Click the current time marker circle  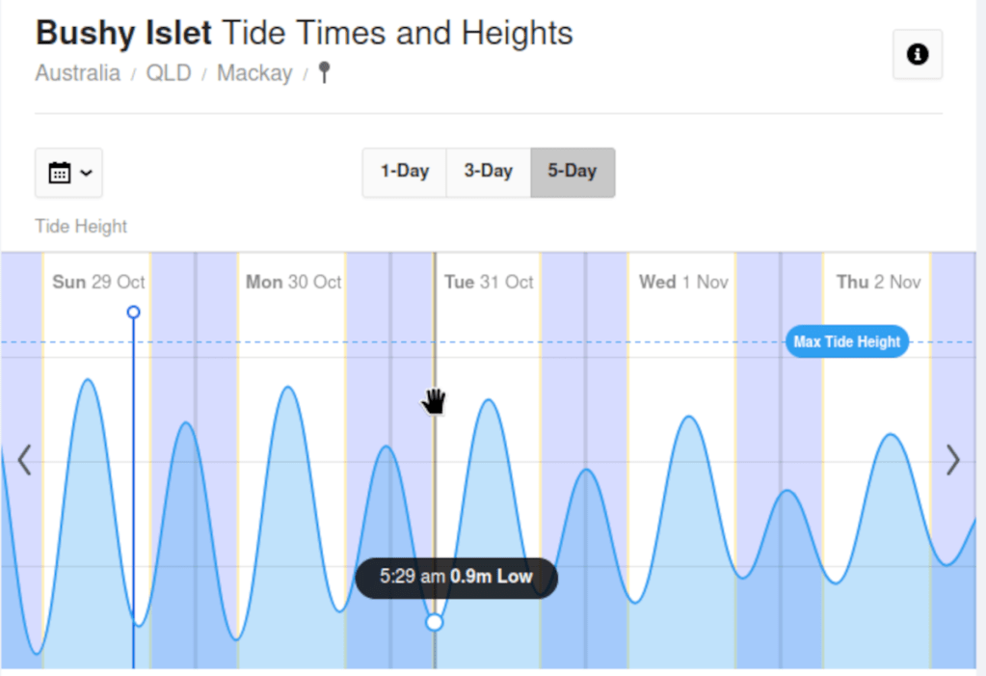[134, 312]
